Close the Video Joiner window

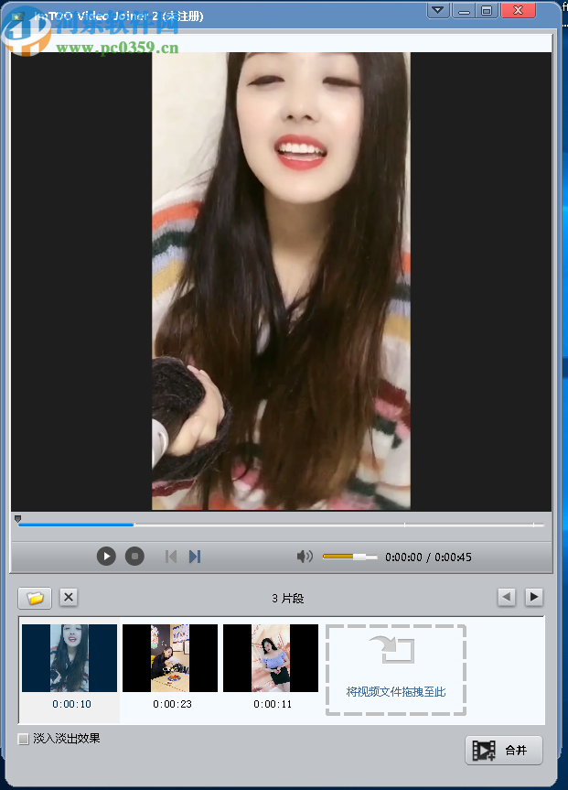coord(518,11)
